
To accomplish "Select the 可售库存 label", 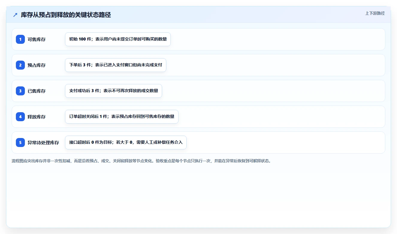I will [37, 39].
